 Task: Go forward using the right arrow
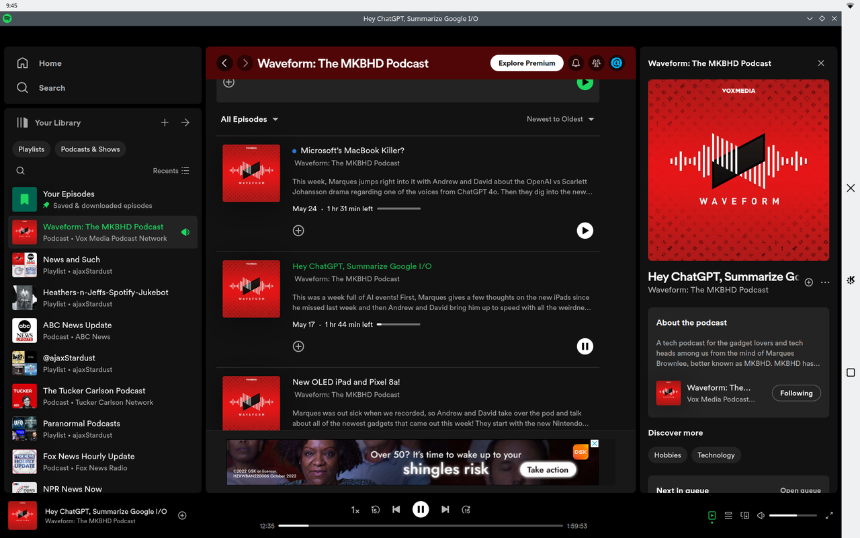245,63
